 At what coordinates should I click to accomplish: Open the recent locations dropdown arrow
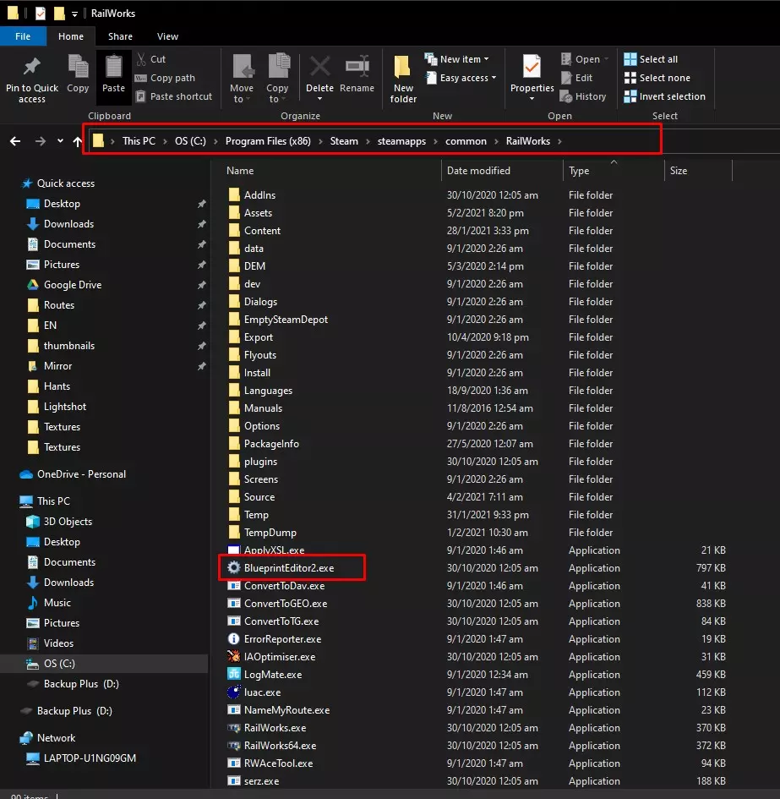(60, 140)
